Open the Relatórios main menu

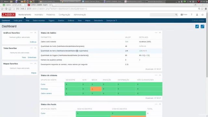tap(51, 15)
